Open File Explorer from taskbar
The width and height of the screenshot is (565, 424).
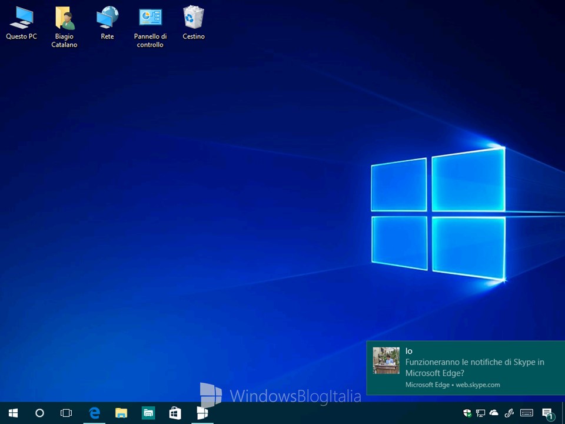coord(121,413)
